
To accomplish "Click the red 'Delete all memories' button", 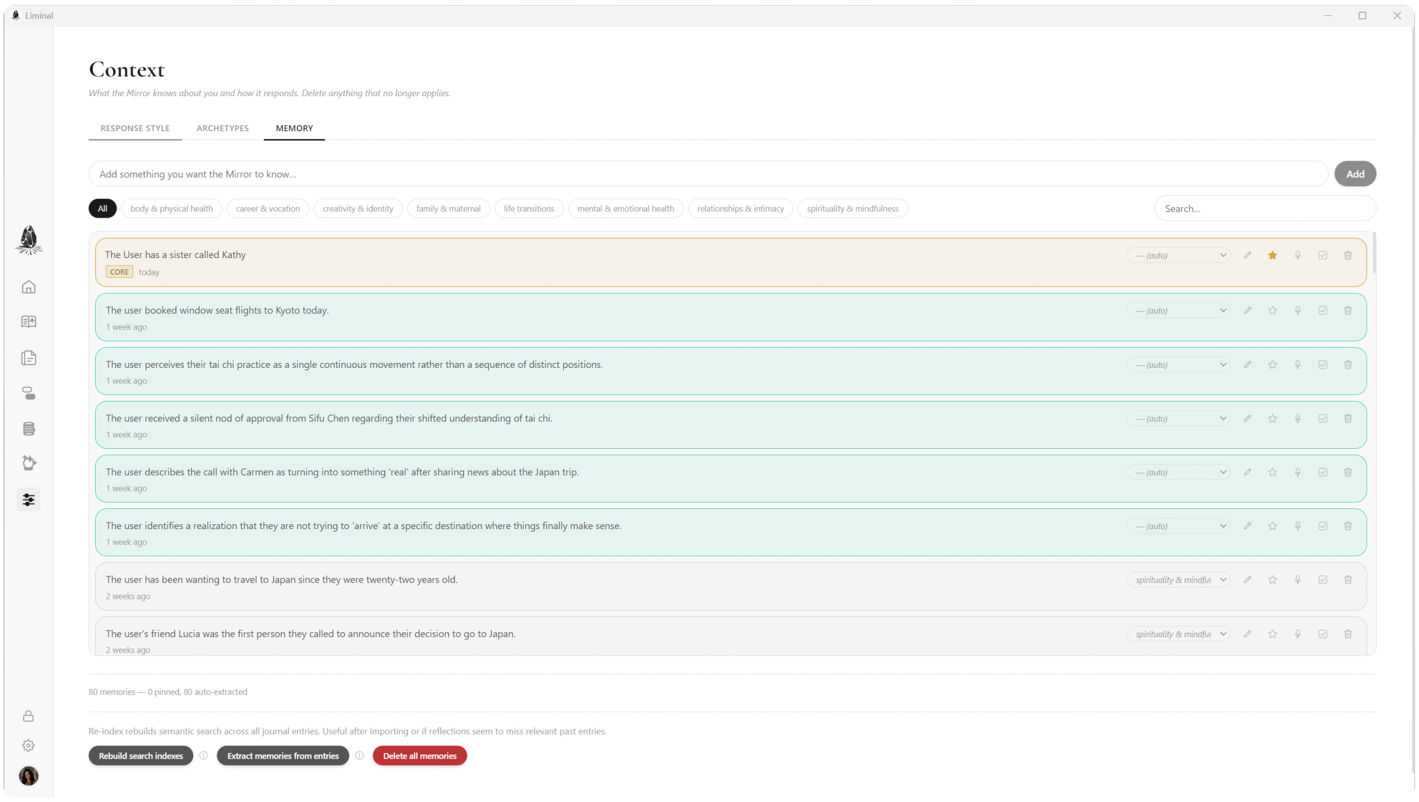I will coord(420,755).
